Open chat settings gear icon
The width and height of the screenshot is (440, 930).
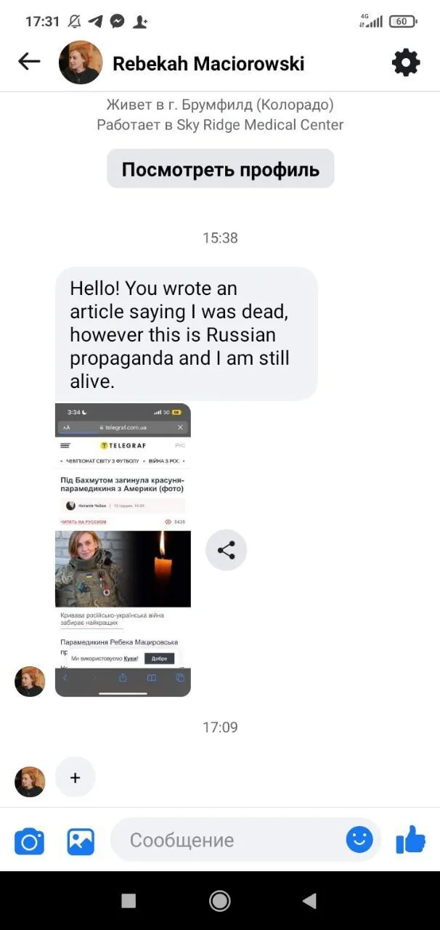[406, 62]
